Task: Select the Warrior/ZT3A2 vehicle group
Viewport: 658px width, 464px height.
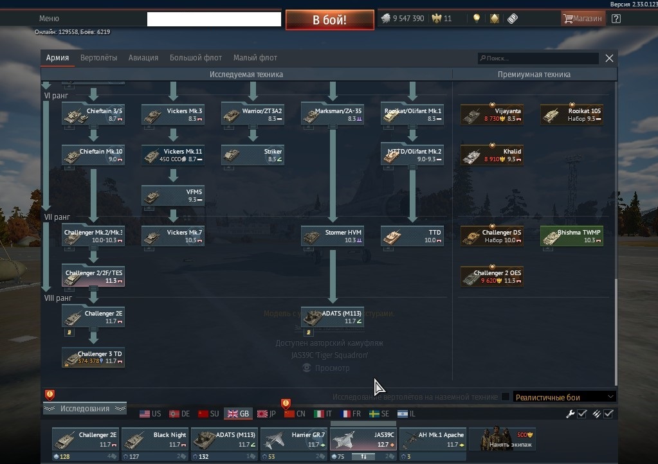Action: [x=253, y=114]
